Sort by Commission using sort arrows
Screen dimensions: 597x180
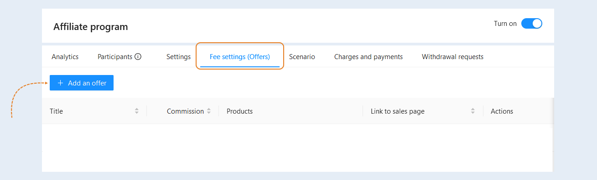pos(209,111)
